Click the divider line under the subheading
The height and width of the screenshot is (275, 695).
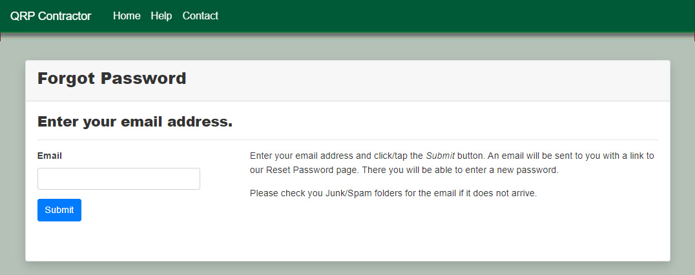[x=347, y=139]
